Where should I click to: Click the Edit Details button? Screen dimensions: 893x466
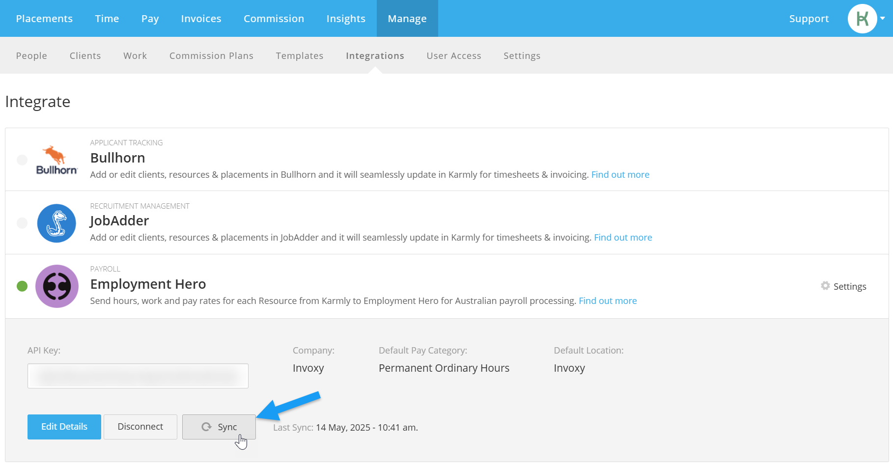click(64, 427)
